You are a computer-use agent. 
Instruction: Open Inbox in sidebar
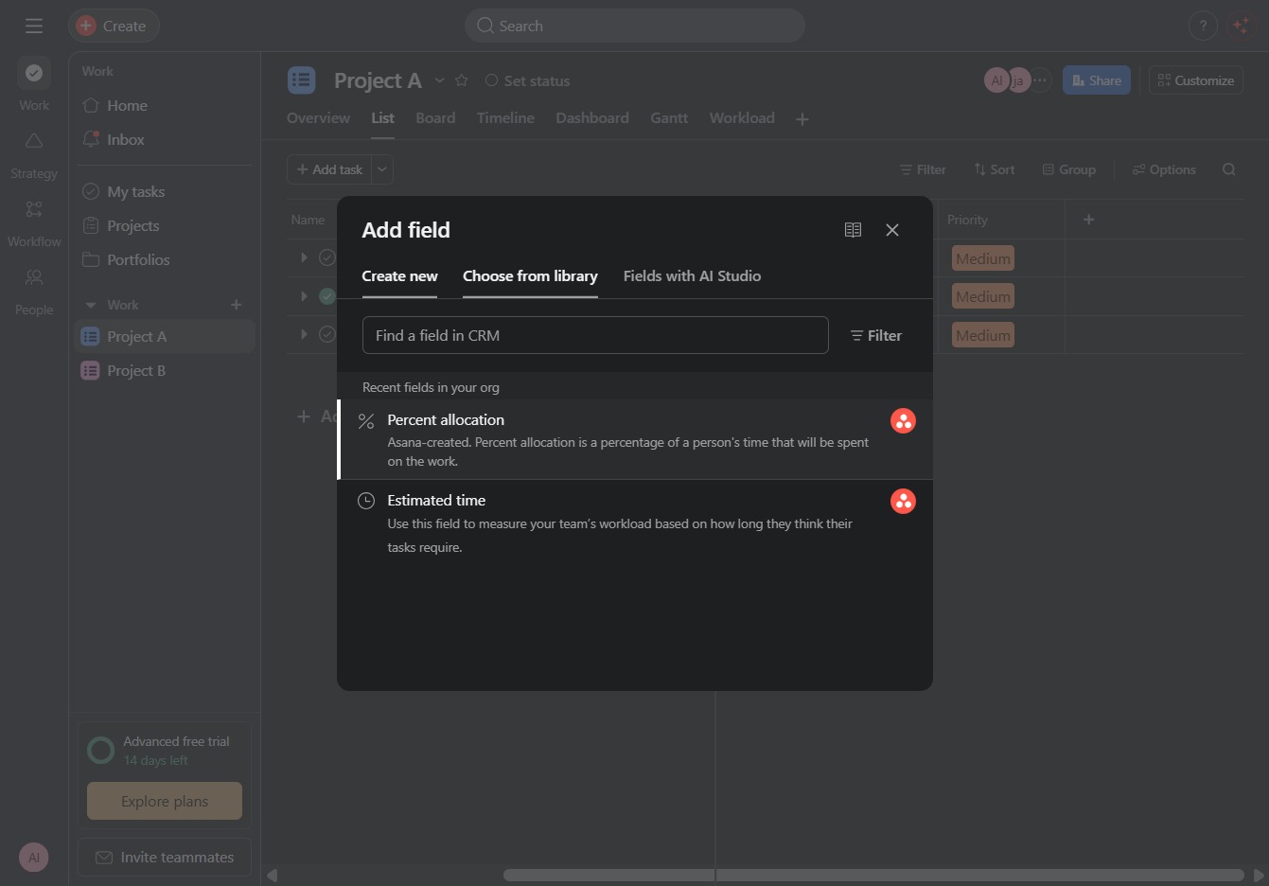165,139
